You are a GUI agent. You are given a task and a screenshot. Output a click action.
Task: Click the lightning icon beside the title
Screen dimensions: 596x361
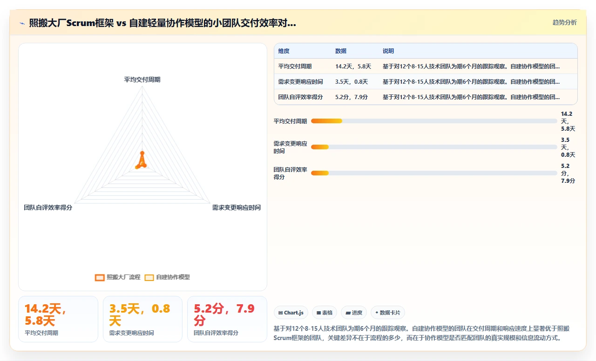tap(22, 23)
